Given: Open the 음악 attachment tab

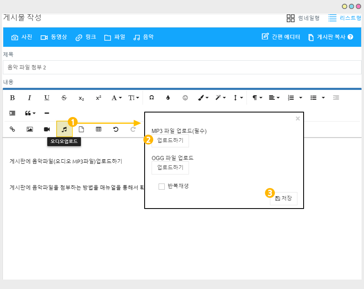Looking at the screenshot, I should [143, 37].
